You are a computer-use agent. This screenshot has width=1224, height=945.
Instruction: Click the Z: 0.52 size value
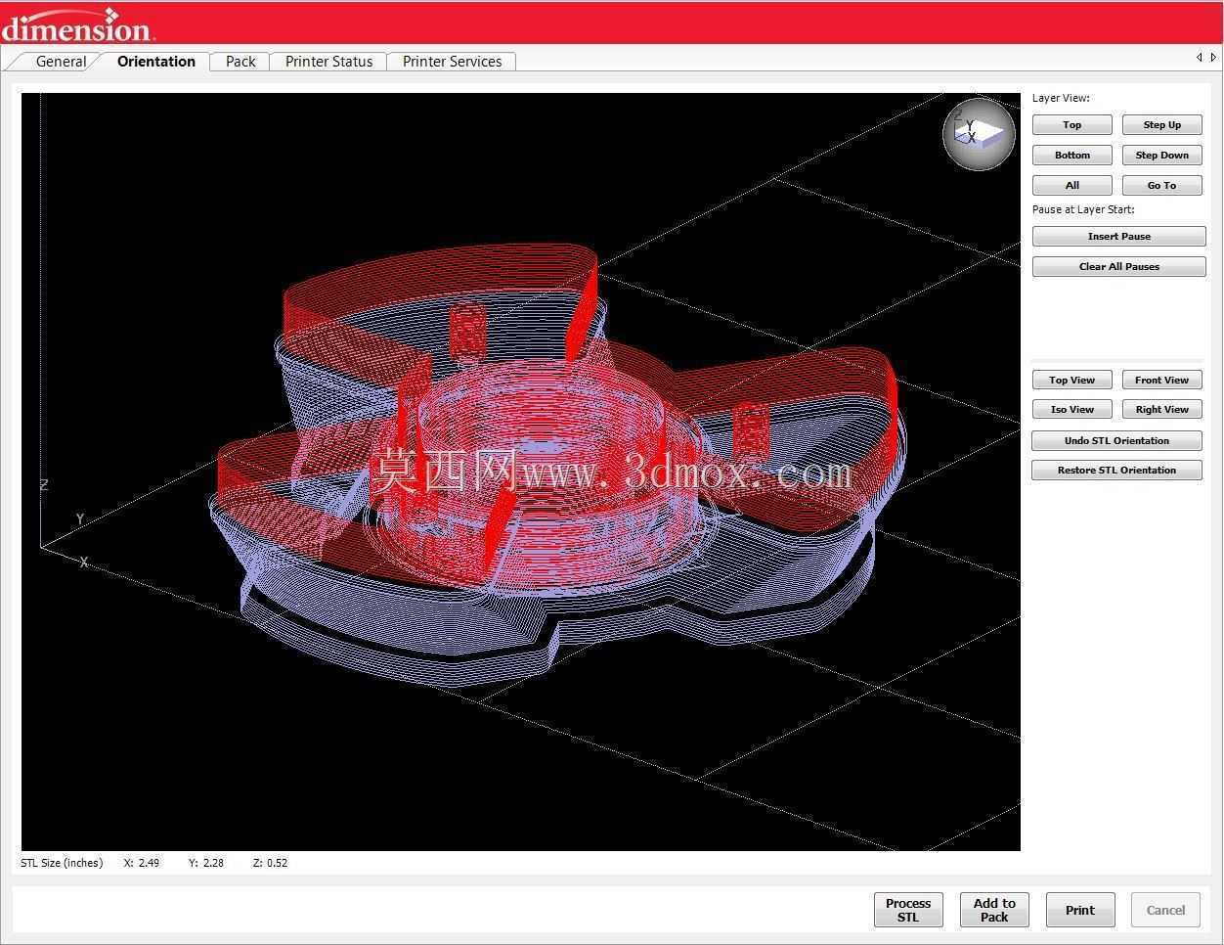pyautogui.click(x=270, y=863)
